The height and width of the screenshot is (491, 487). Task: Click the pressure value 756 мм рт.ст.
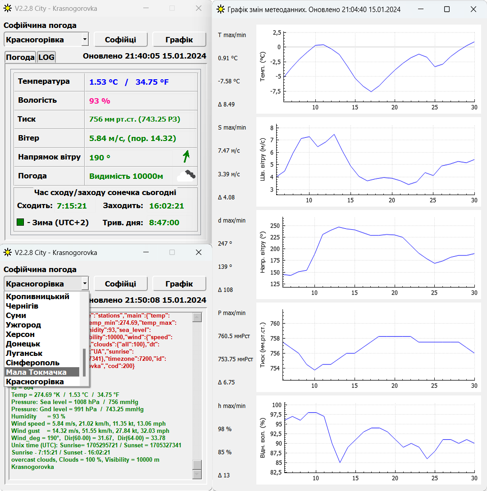[113, 119]
